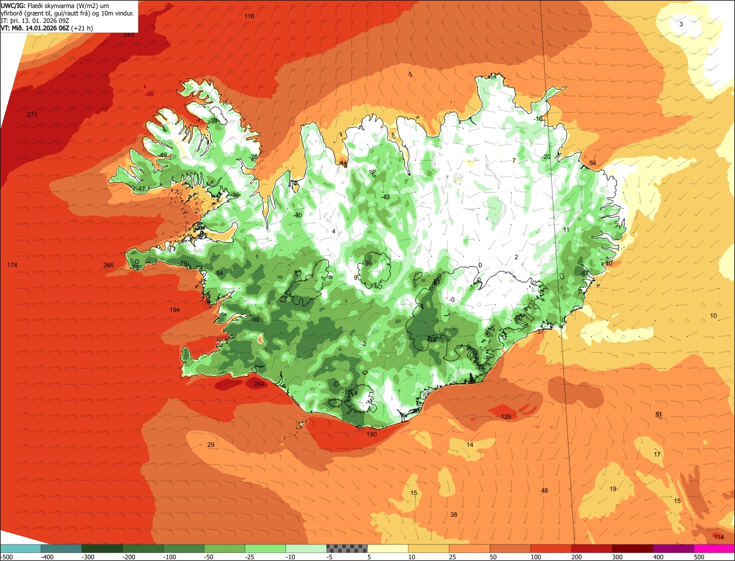Click the map value '17'

[x=657, y=454]
